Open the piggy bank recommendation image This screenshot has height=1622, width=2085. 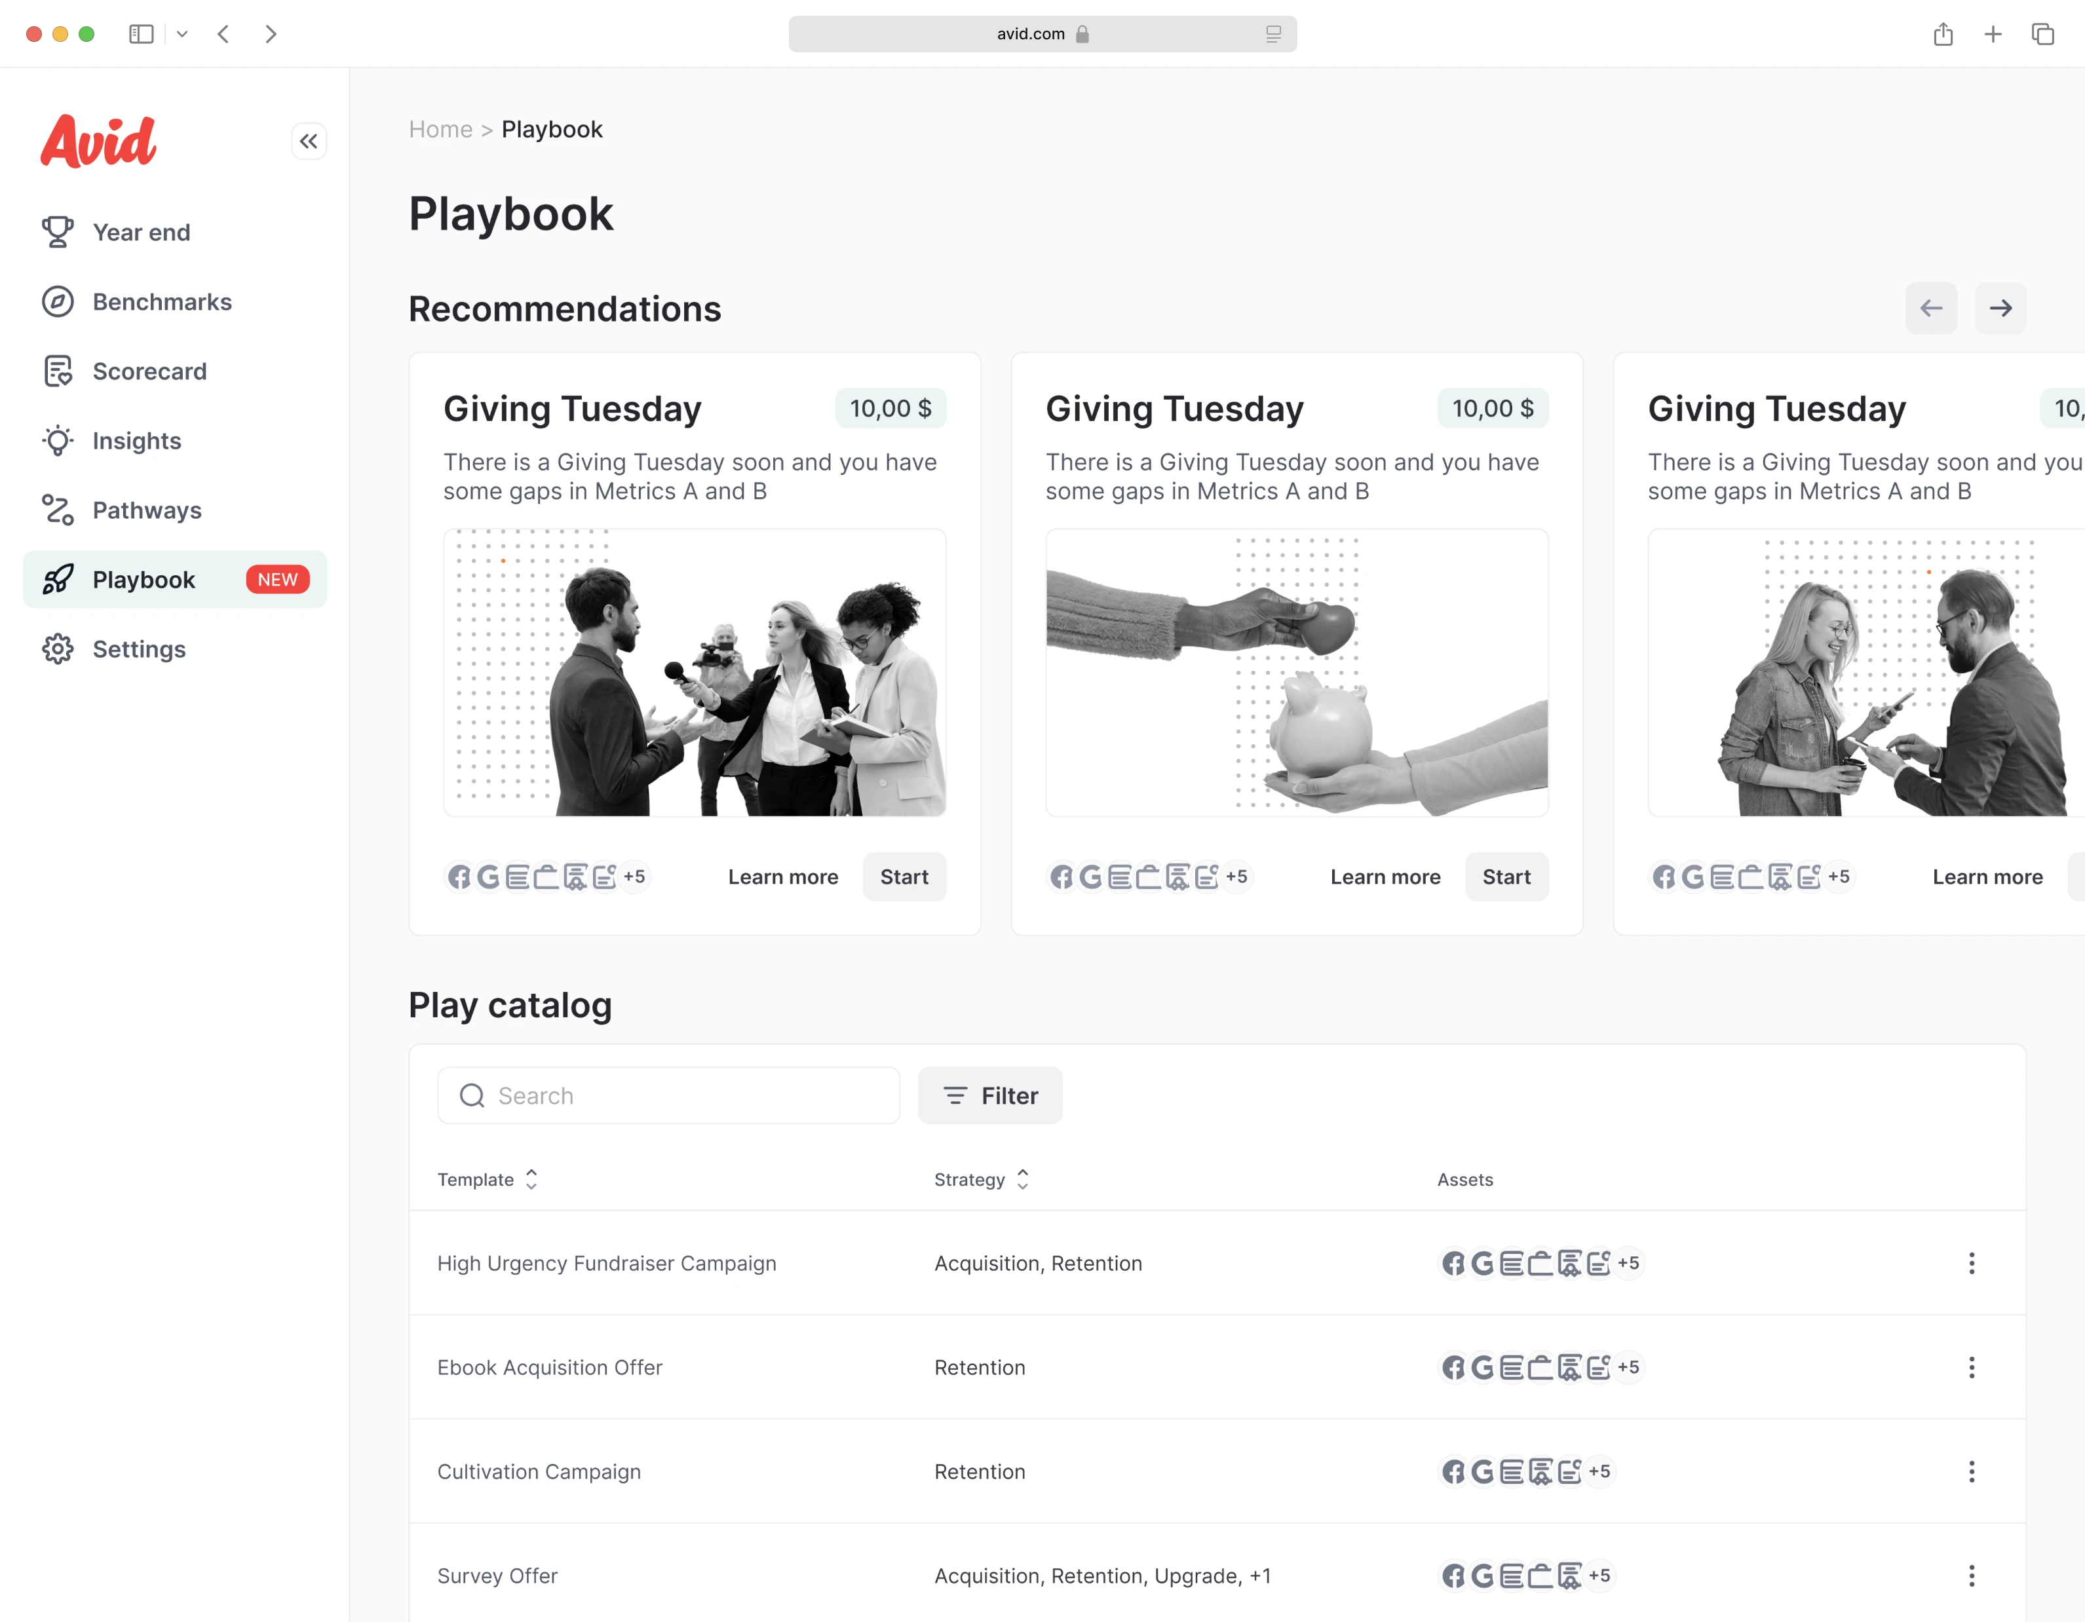(x=1297, y=673)
